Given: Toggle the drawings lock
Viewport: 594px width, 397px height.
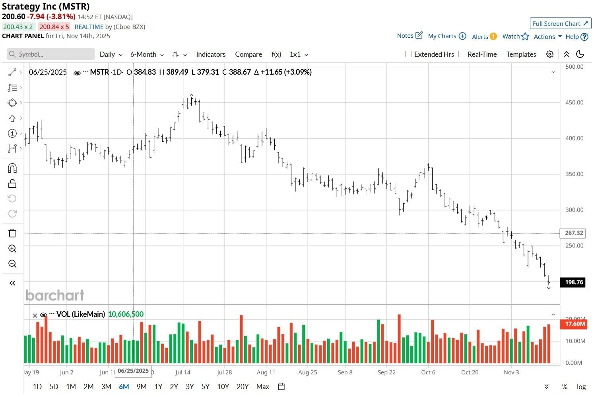Looking at the screenshot, I should coord(12,183).
